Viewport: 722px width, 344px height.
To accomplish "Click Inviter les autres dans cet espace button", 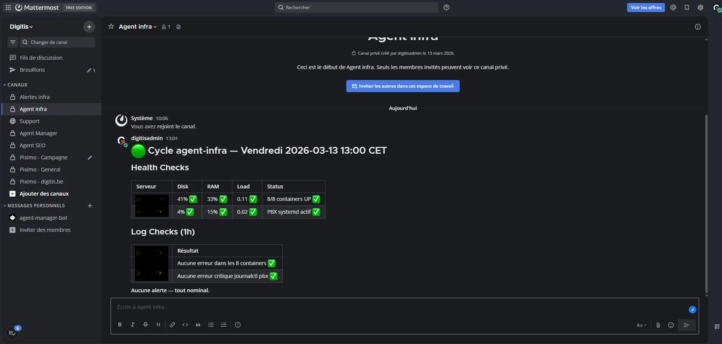I will tap(403, 86).
